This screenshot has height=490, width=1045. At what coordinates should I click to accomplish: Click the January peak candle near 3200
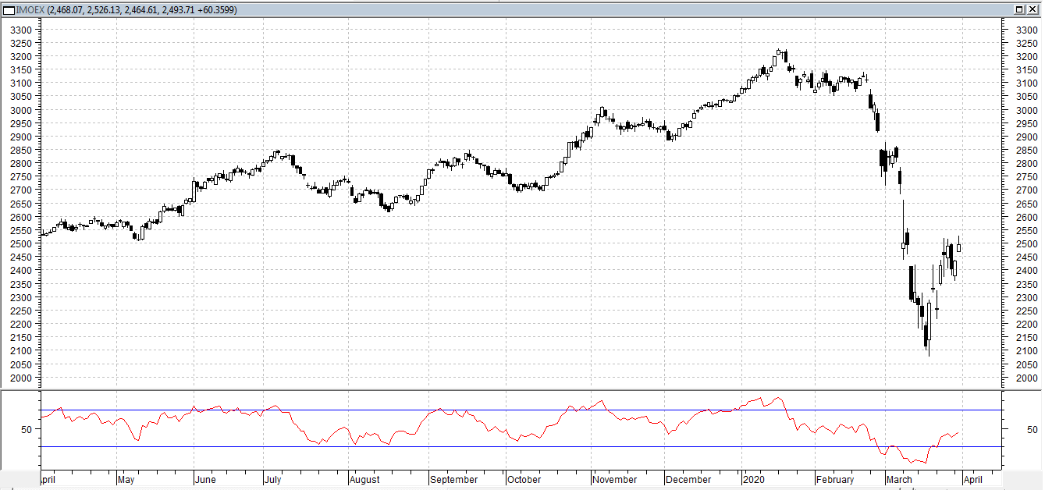pyautogui.click(x=778, y=54)
